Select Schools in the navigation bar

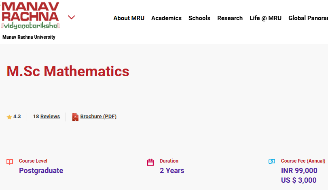pos(199,18)
